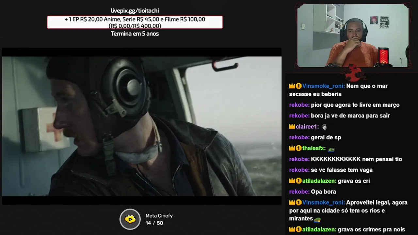Click number-one badge beside "Nem que o mar" message

click(x=298, y=86)
